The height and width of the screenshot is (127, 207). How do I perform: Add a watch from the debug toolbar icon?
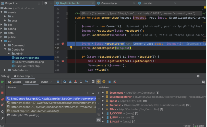(x=115, y=82)
